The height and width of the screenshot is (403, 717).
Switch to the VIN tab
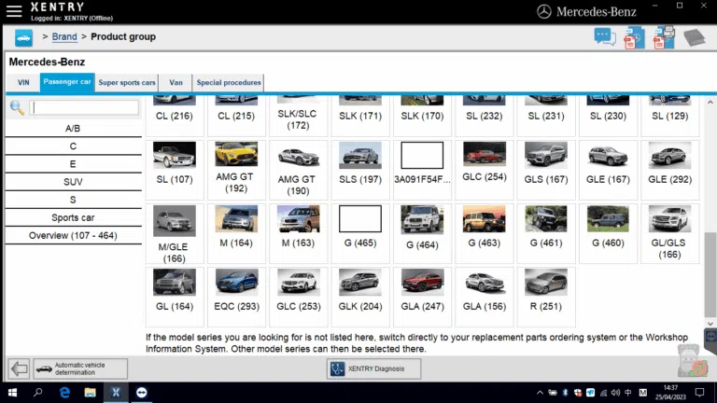click(23, 83)
